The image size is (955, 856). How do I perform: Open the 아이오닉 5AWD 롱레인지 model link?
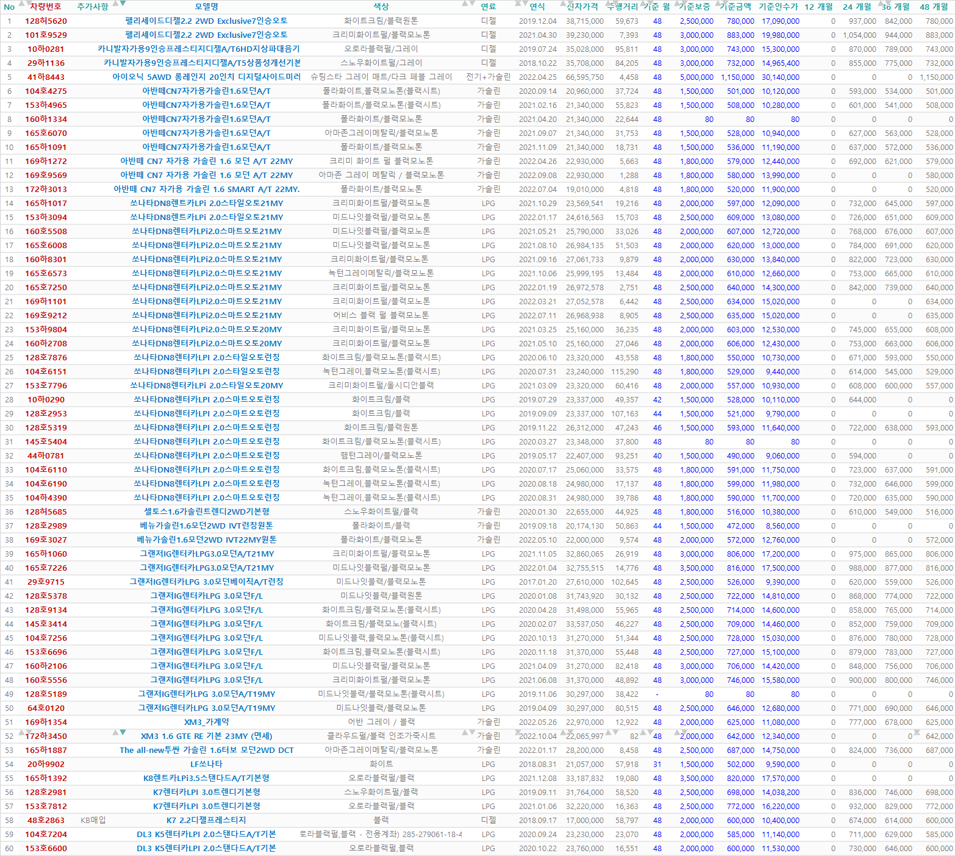click(x=206, y=77)
